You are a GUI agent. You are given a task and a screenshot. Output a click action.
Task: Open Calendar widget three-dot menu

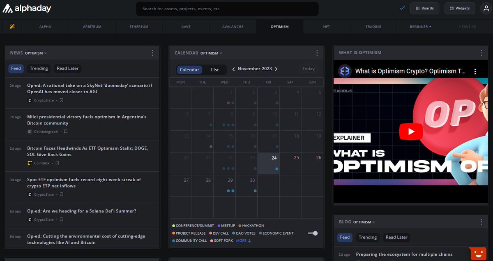coord(317,53)
